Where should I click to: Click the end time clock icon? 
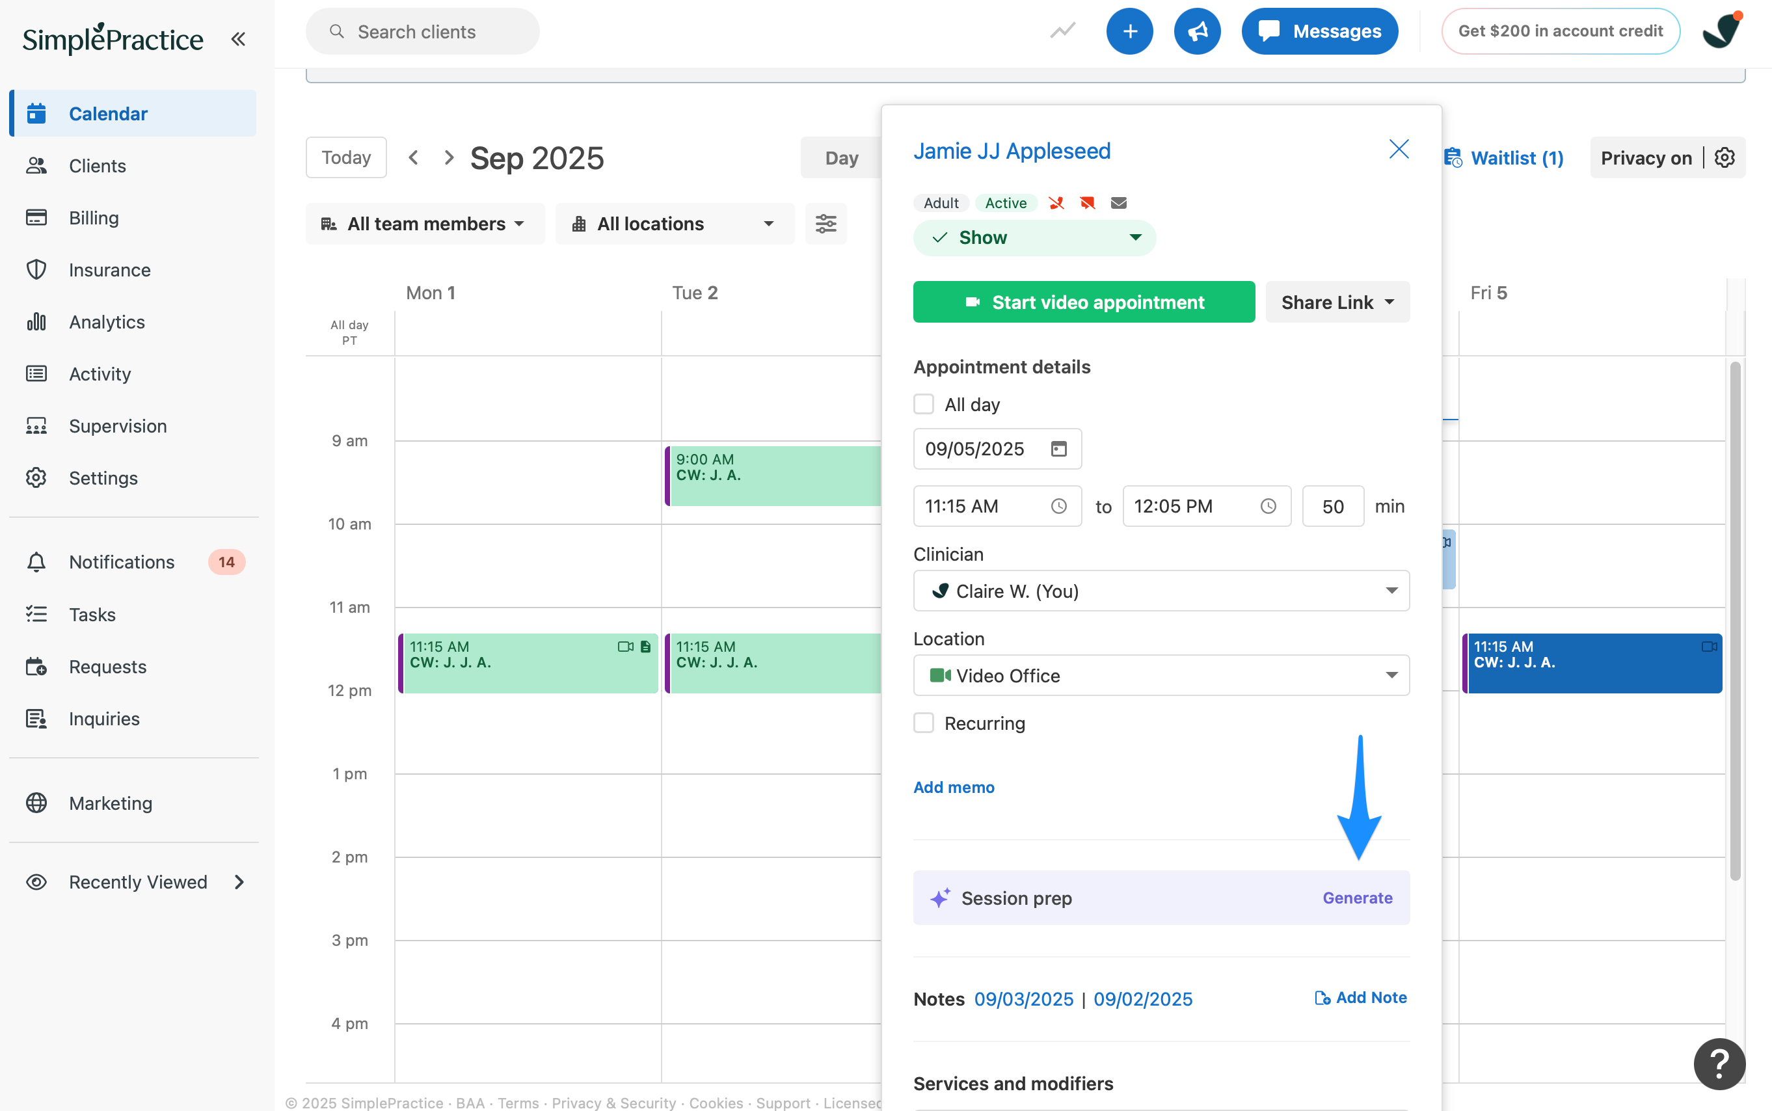point(1268,506)
